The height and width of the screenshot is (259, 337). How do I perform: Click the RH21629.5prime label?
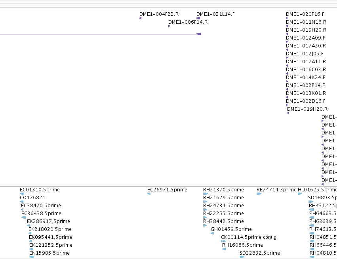point(223,198)
